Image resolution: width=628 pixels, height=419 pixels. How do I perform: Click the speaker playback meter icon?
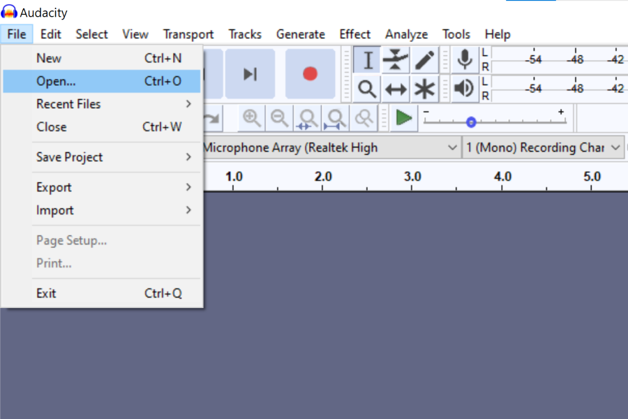465,89
